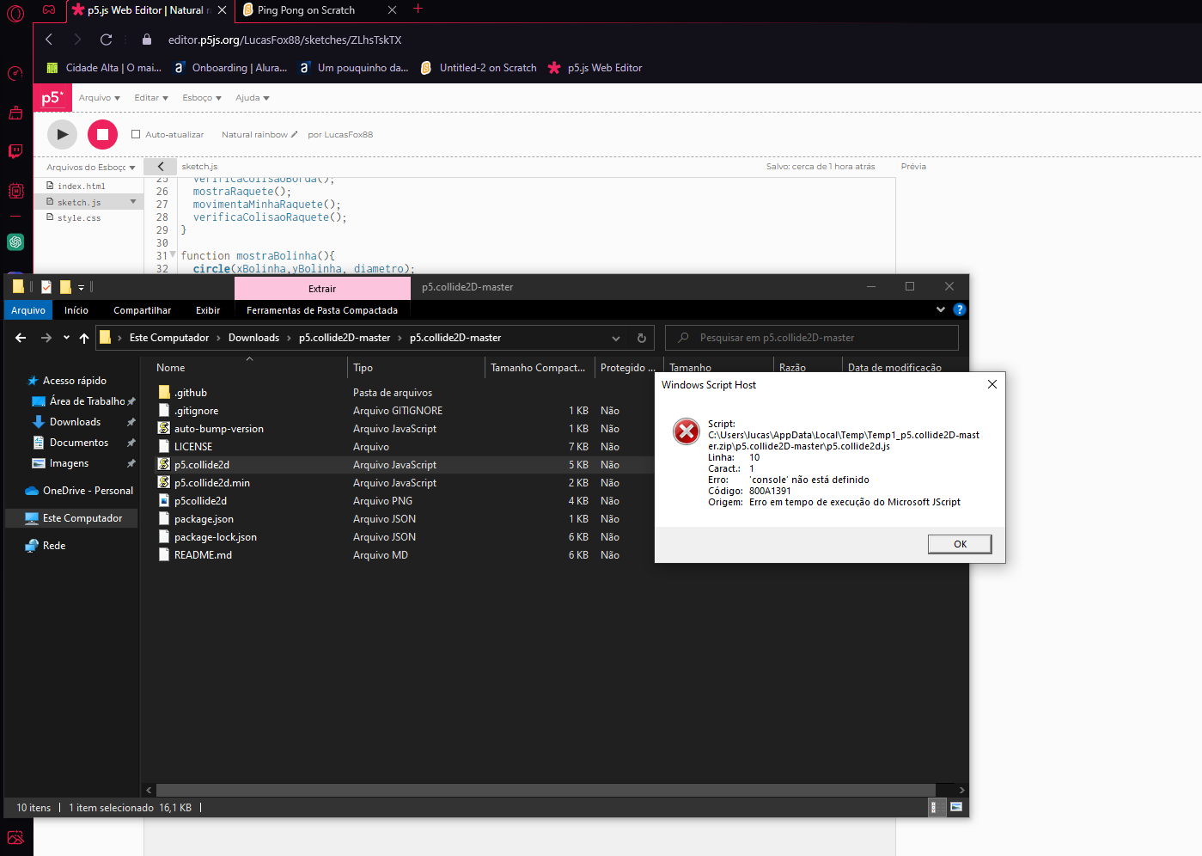Open Compartilhar ribbon tab
This screenshot has height=856, width=1202.
click(x=143, y=310)
